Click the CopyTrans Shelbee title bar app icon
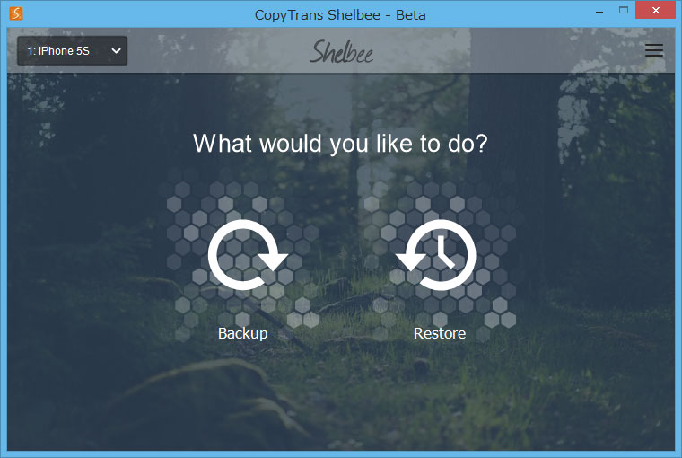 pyautogui.click(x=15, y=13)
